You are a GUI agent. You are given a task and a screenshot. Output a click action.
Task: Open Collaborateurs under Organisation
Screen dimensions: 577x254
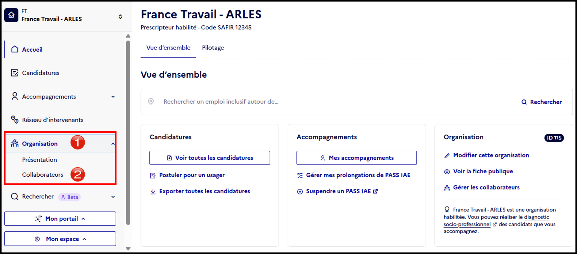coord(43,175)
